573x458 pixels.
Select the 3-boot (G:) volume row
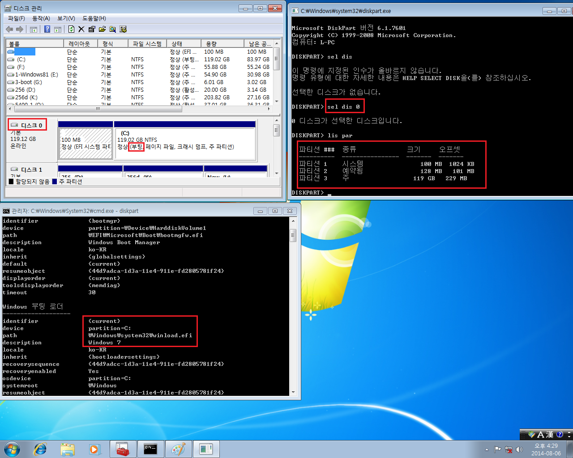[139, 82]
